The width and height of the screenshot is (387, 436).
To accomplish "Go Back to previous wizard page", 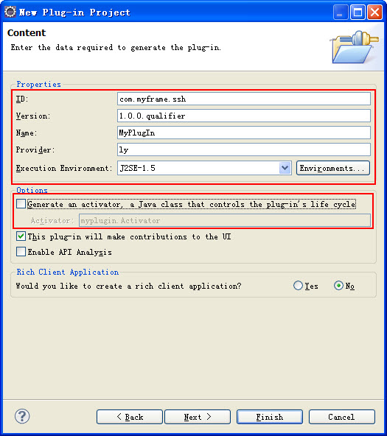I will (130, 417).
